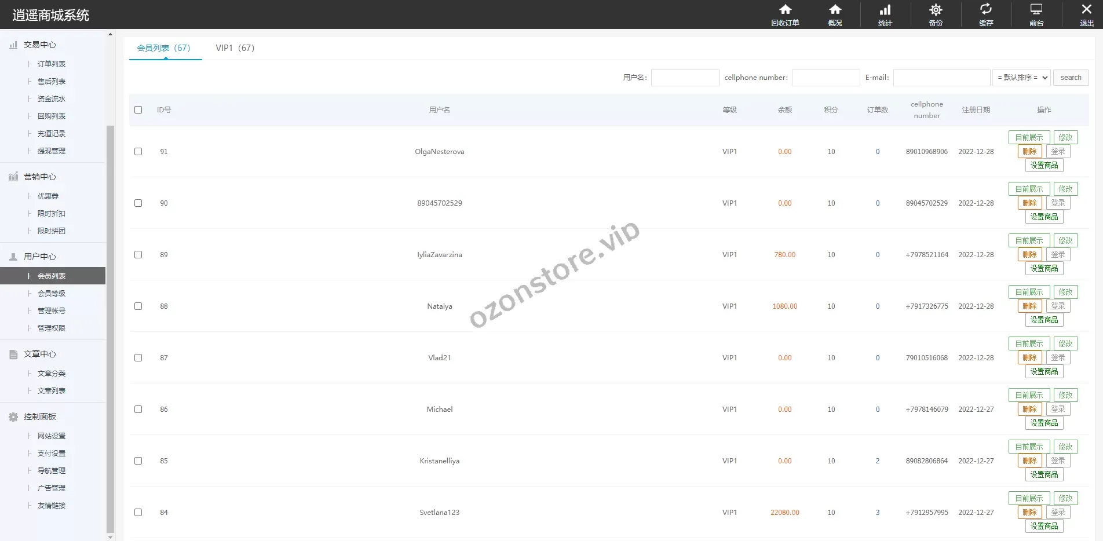Switch to the VIP1 (67) tab
This screenshot has width=1103, height=541.
coord(235,48)
